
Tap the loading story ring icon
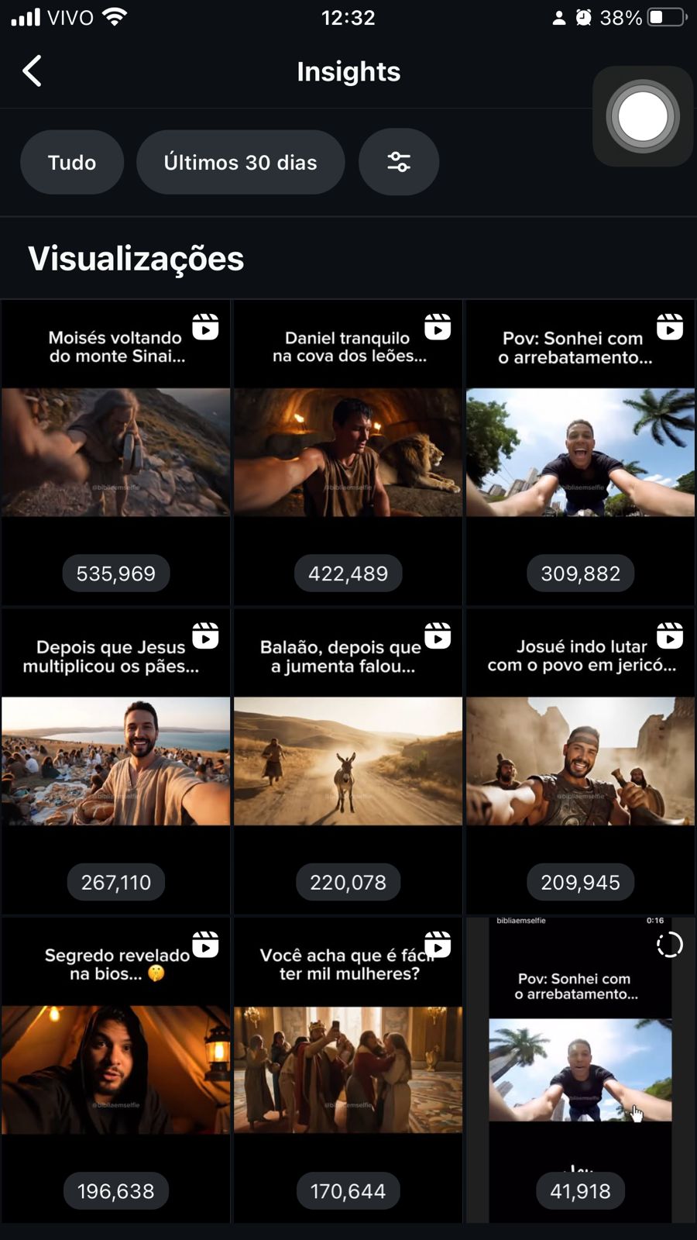669,945
